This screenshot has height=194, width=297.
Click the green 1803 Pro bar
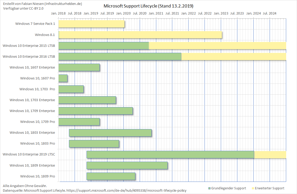click(94, 144)
